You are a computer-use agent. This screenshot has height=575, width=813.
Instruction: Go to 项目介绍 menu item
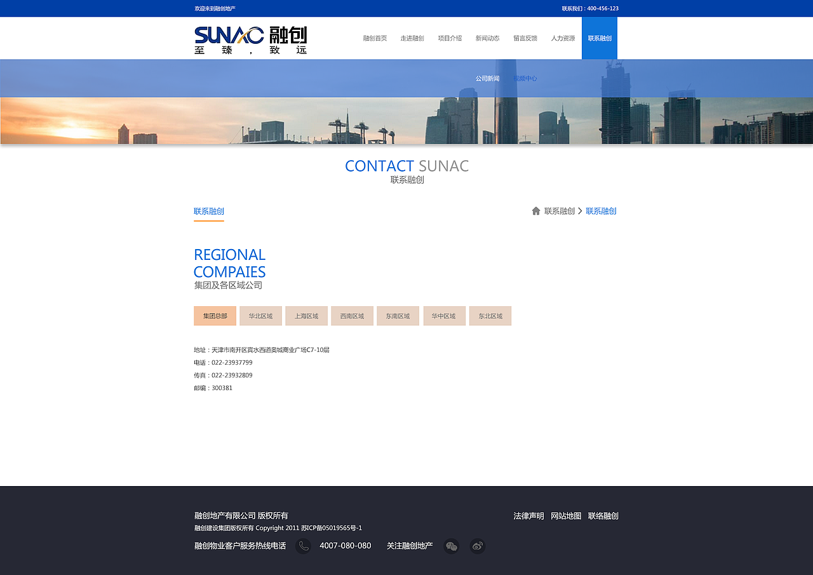coord(450,38)
